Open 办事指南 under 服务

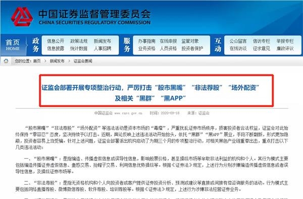click(146, 41)
